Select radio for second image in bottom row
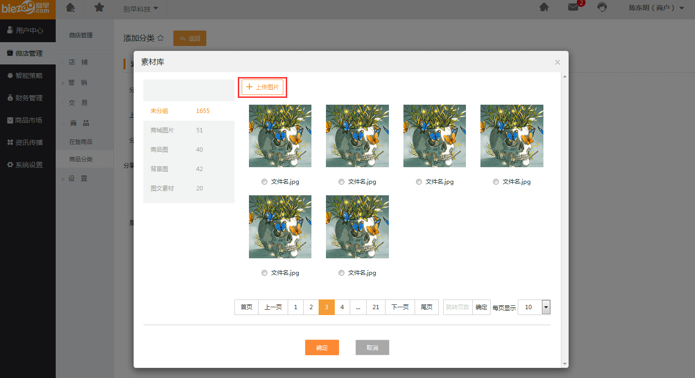 point(341,273)
